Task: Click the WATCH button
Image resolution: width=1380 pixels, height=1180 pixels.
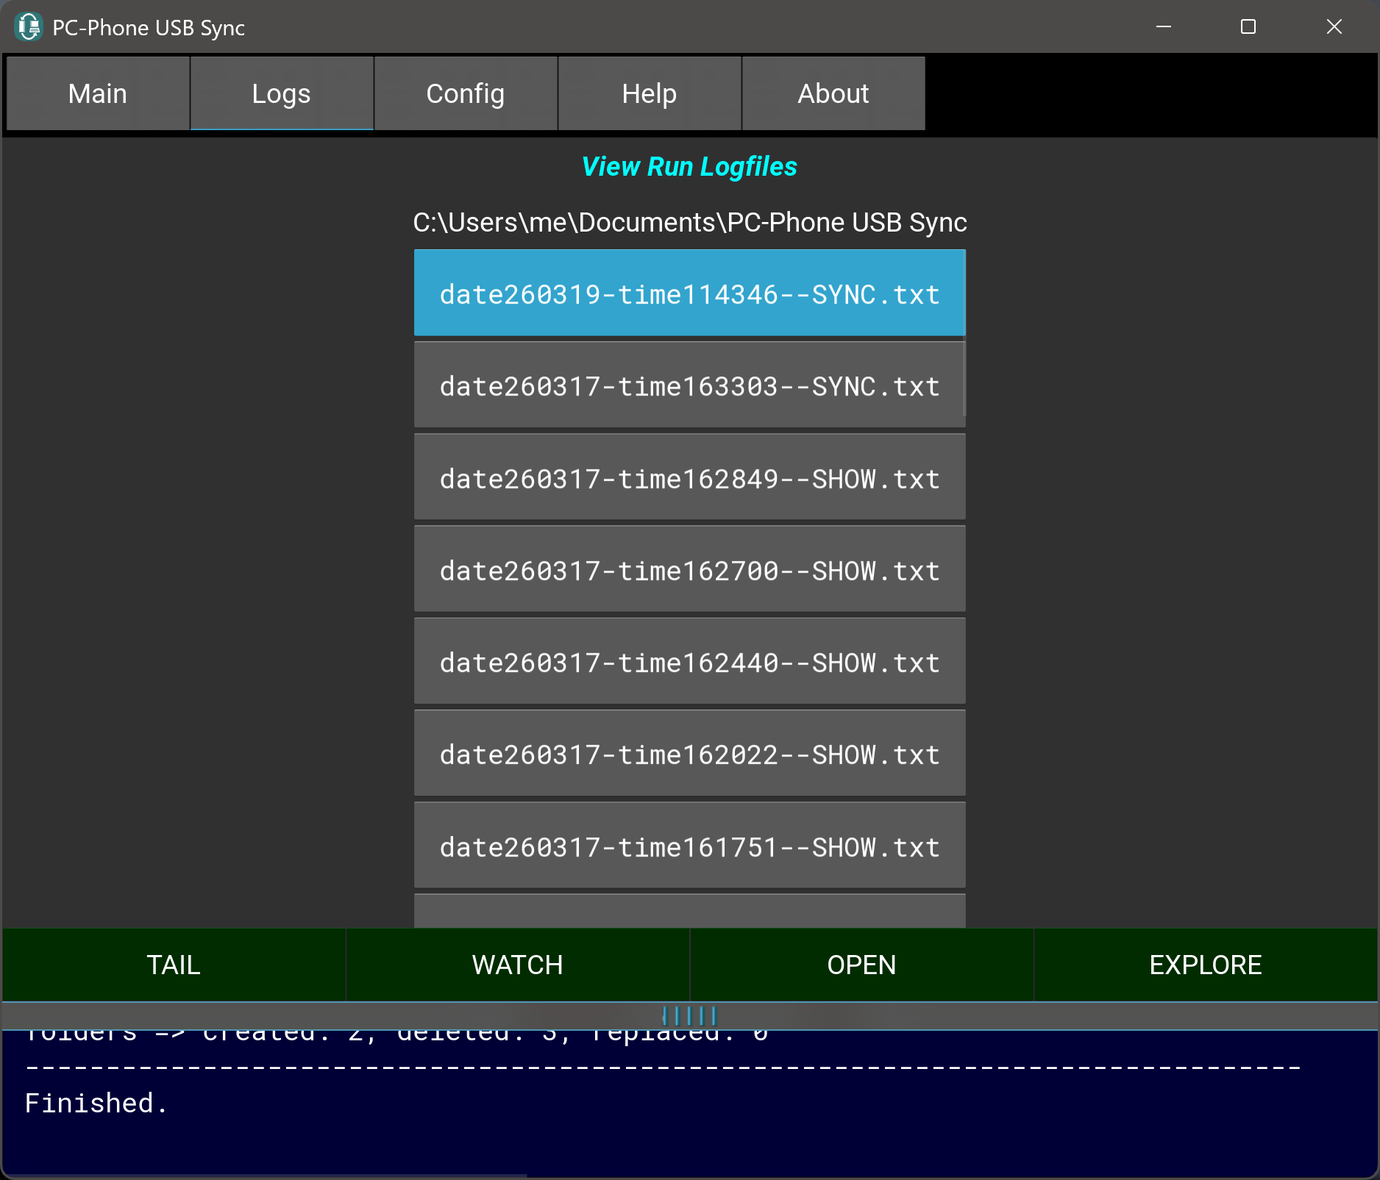Action: (x=517, y=965)
